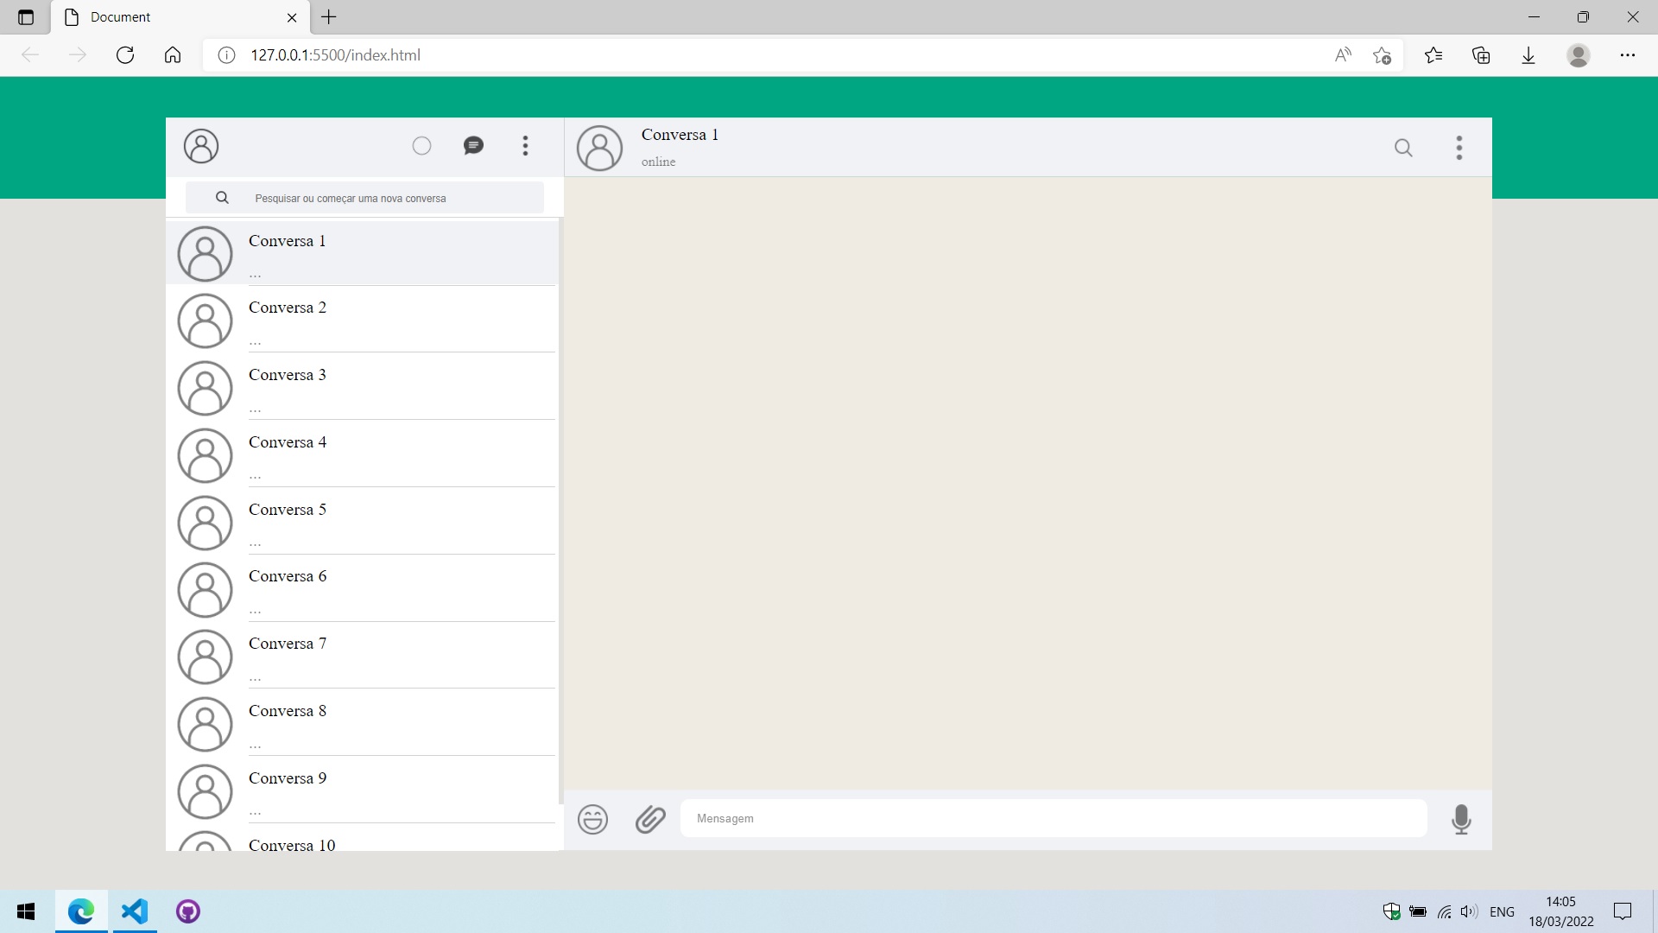
Task: Select Conversa 3 from the chat list
Action: pos(363,386)
